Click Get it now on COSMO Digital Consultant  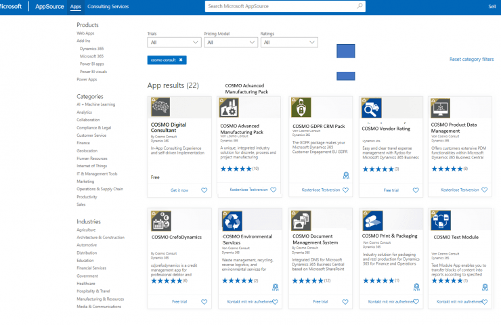point(179,190)
